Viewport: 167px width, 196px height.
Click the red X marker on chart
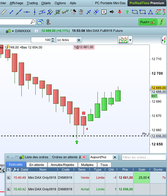(84, 113)
